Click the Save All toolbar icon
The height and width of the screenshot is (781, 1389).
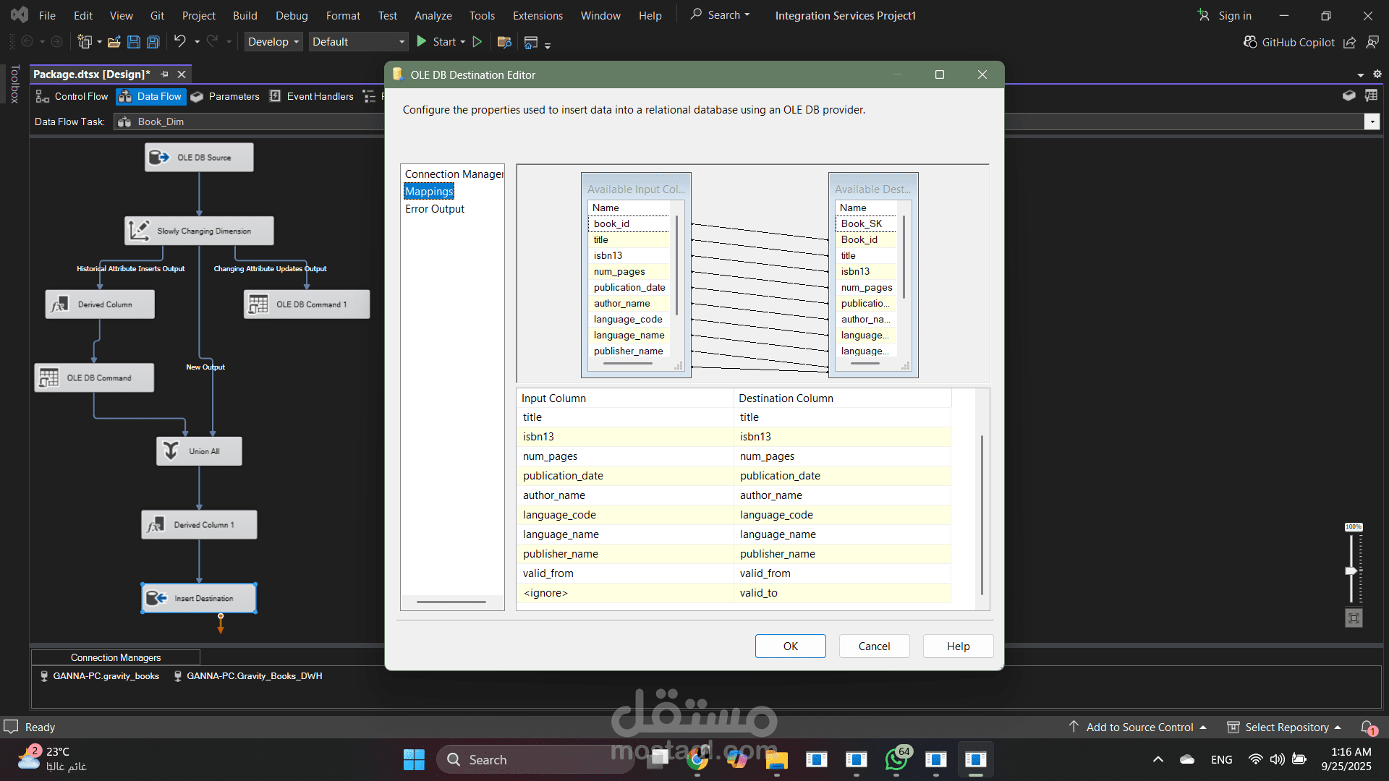click(153, 42)
